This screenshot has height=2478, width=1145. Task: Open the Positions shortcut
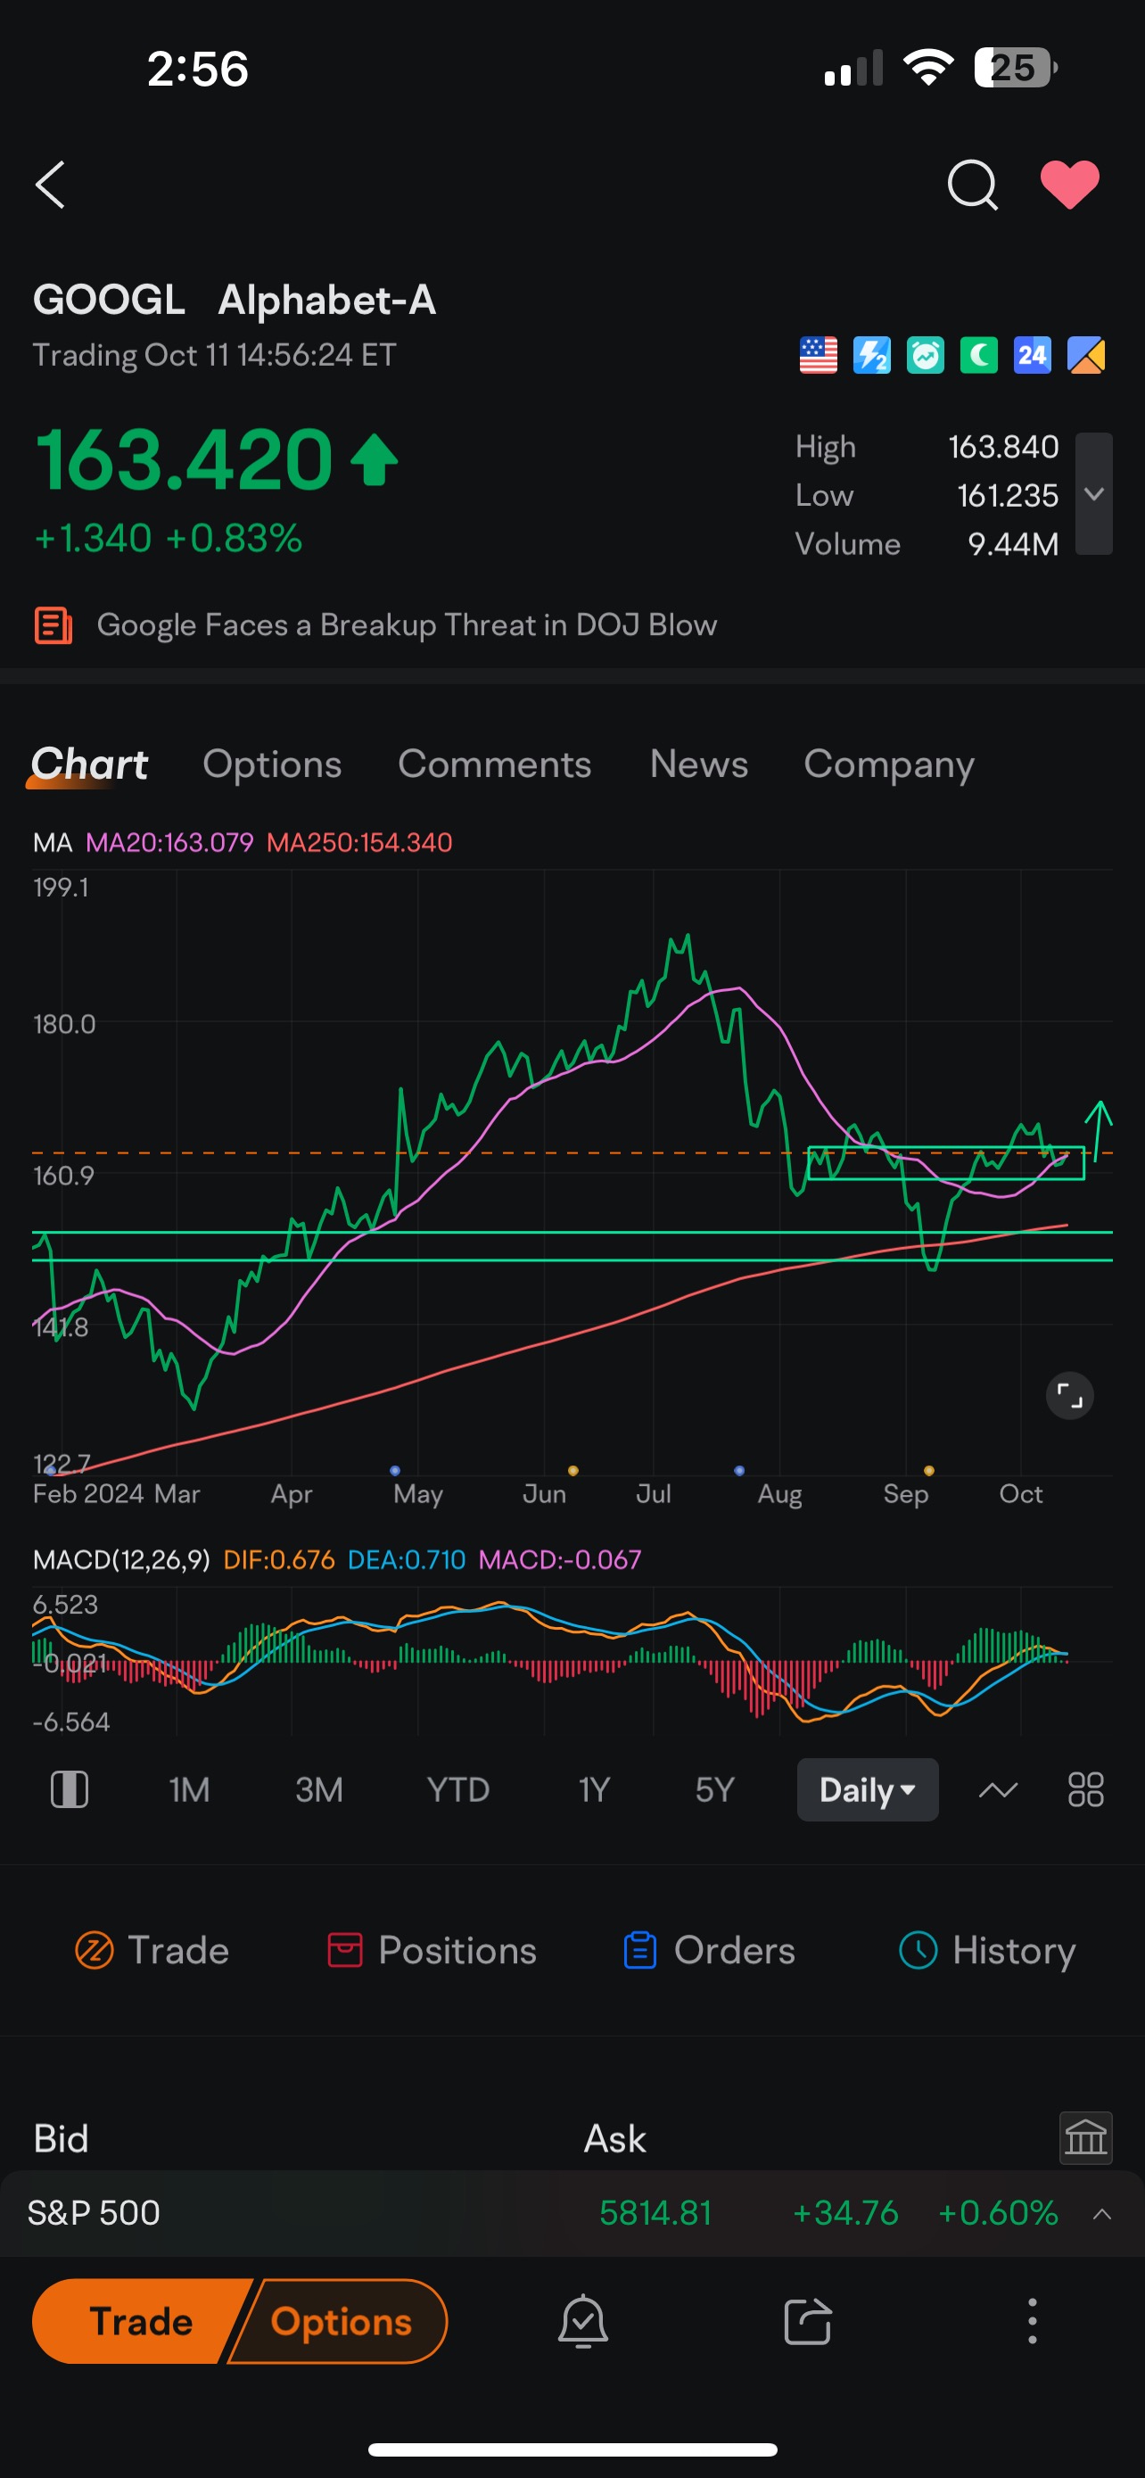point(432,1951)
